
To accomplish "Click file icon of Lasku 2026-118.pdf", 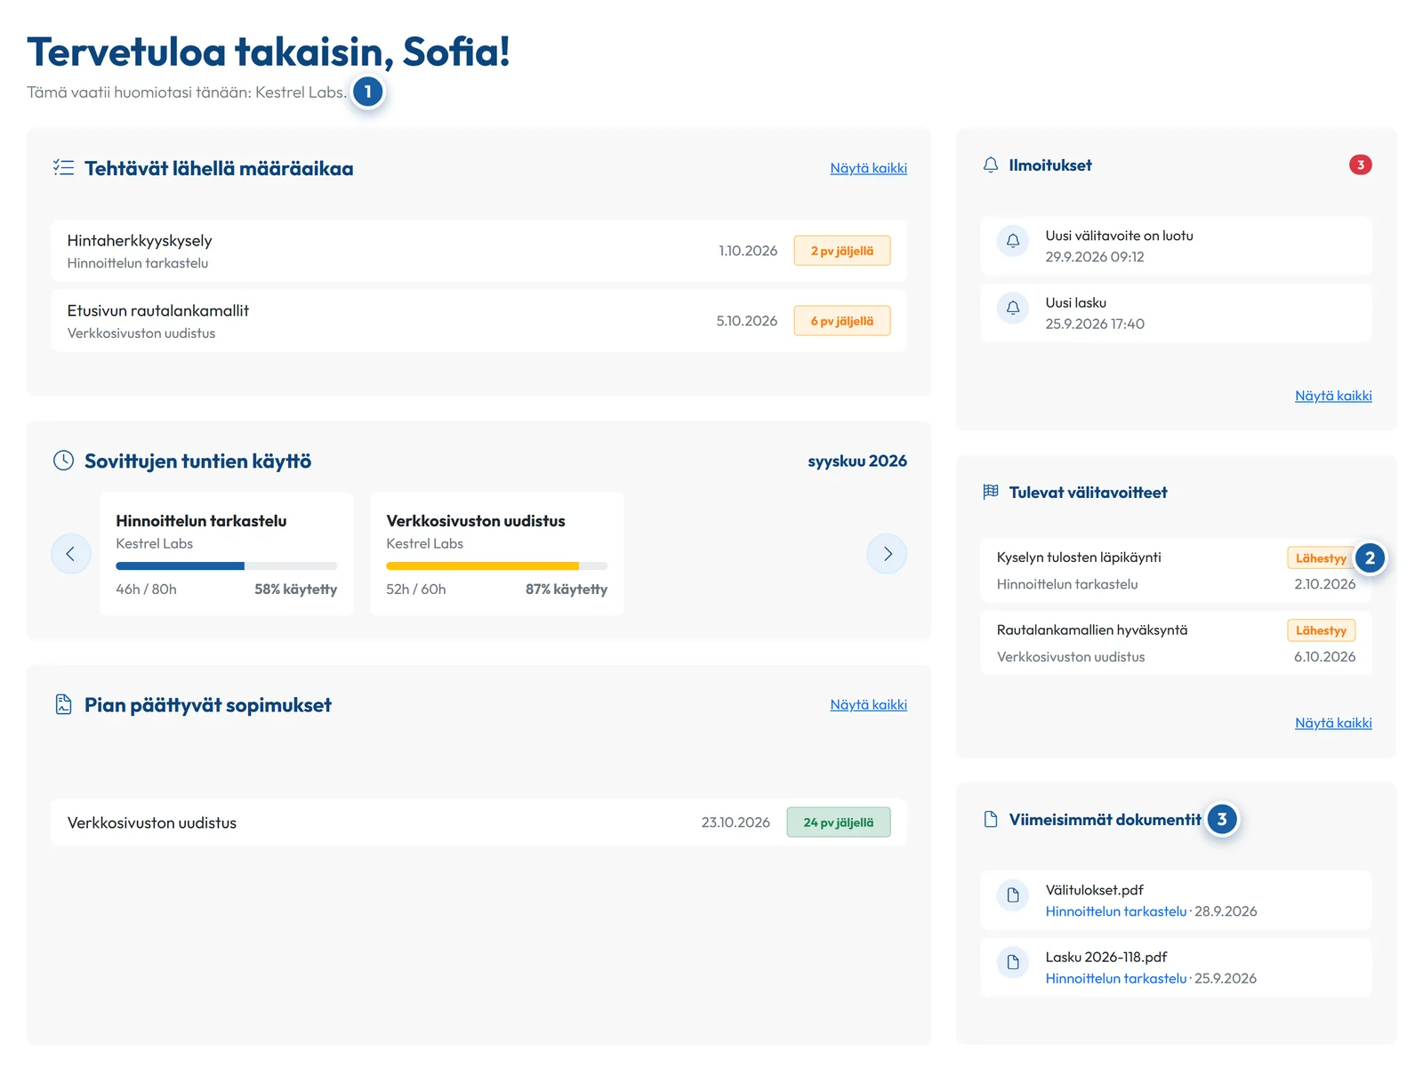I will tap(1013, 962).
